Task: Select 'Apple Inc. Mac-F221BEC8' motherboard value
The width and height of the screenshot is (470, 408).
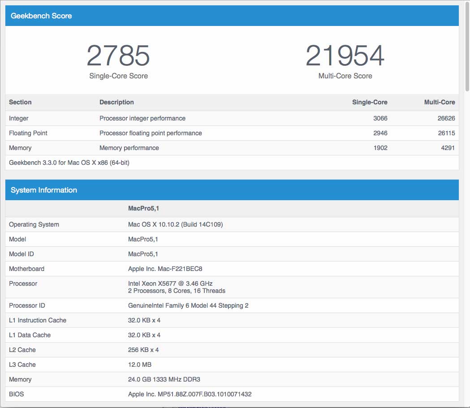Action: point(165,269)
